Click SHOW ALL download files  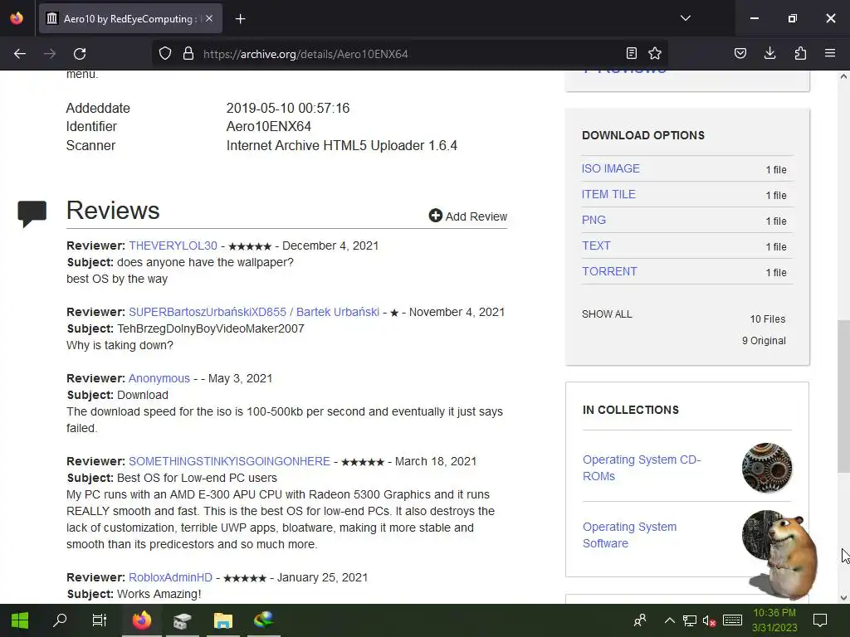[x=607, y=314]
